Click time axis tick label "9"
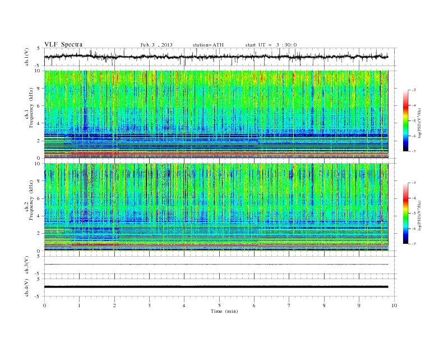The height and width of the screenshot is (343, 444). click(x=359, y=305)
